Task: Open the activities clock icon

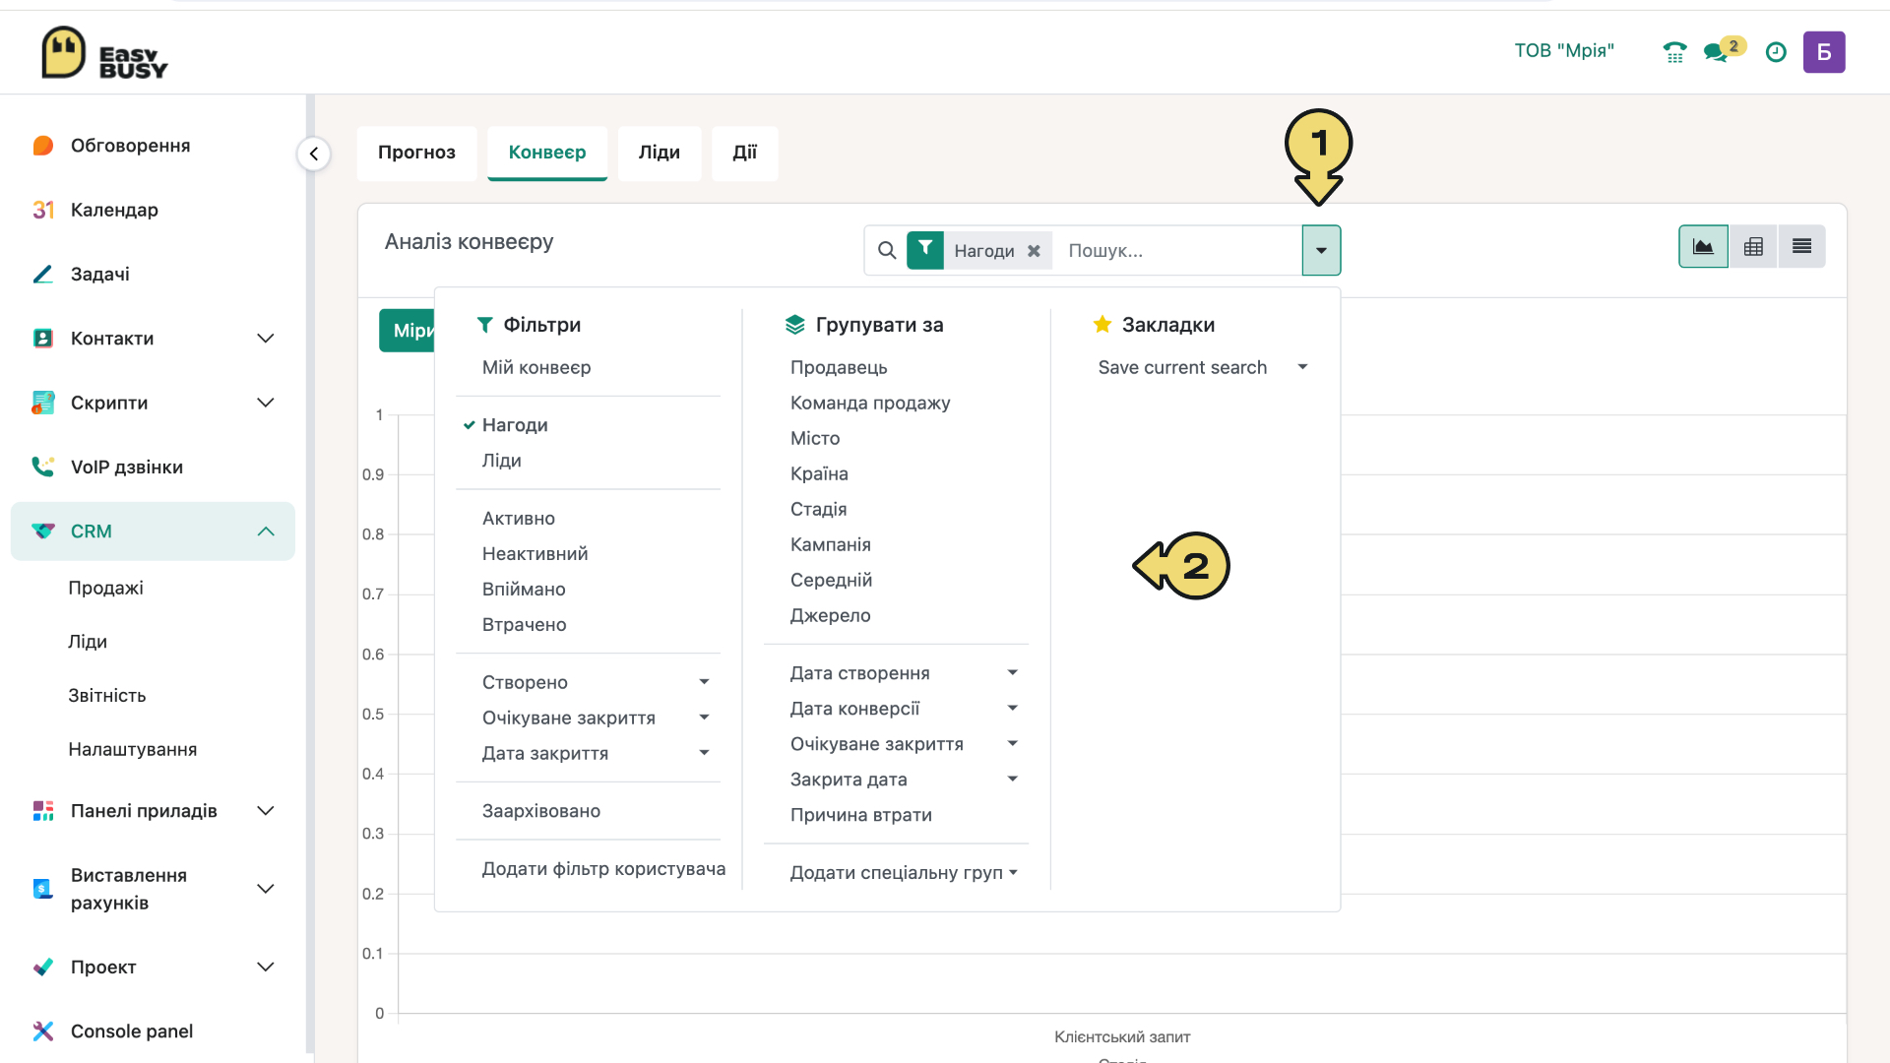Action: click(x=1776, y=52)
